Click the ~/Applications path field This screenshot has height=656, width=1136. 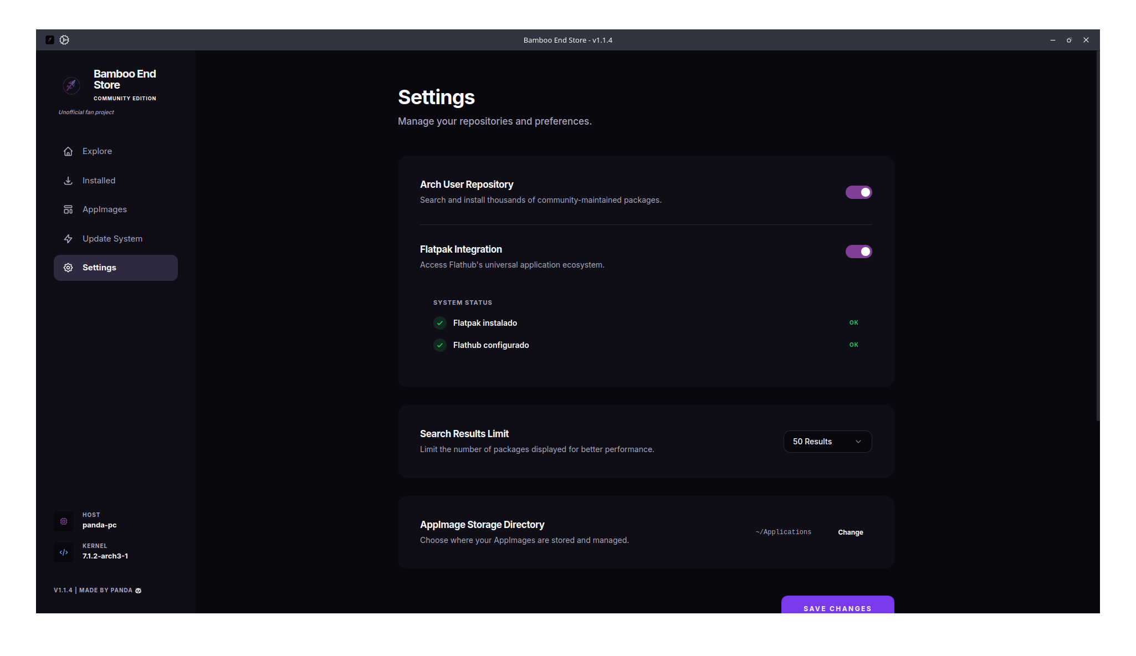(783, 532)
